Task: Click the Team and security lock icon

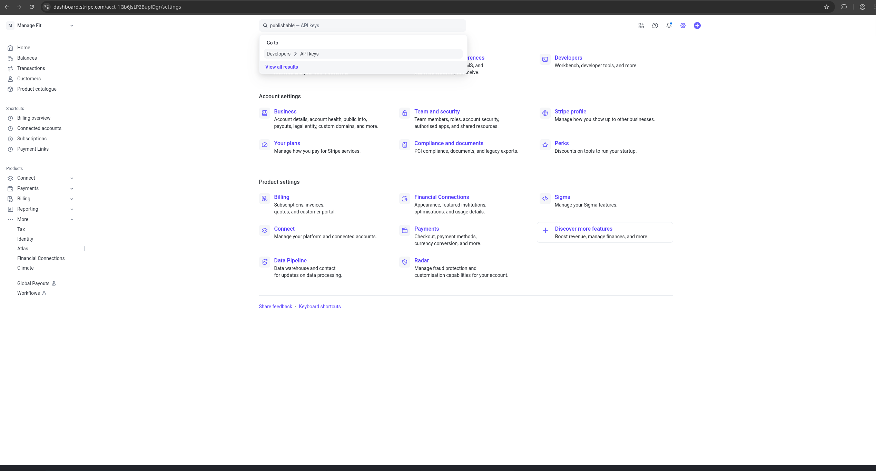Action: (x=404, y=113)
